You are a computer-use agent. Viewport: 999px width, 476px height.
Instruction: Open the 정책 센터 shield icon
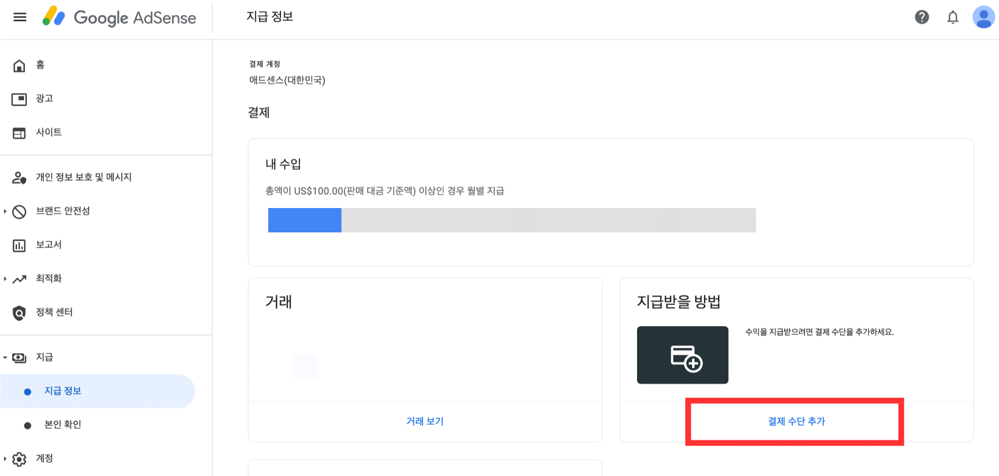click(x=19, y=312)
